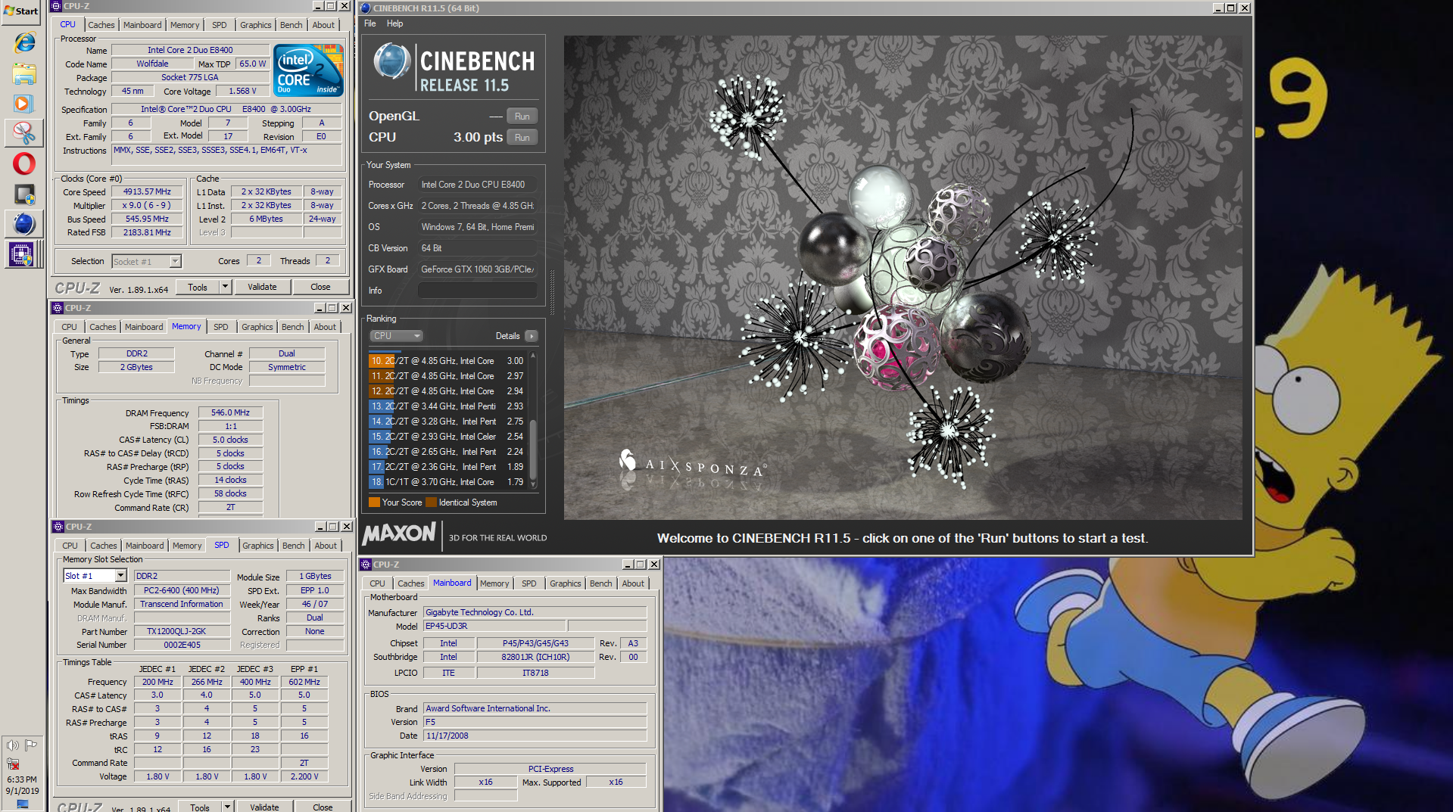Click the Close button in top CPU-Z window
Image resolution: width=1453 pixels, height=812 pixels.
[320, 287]
